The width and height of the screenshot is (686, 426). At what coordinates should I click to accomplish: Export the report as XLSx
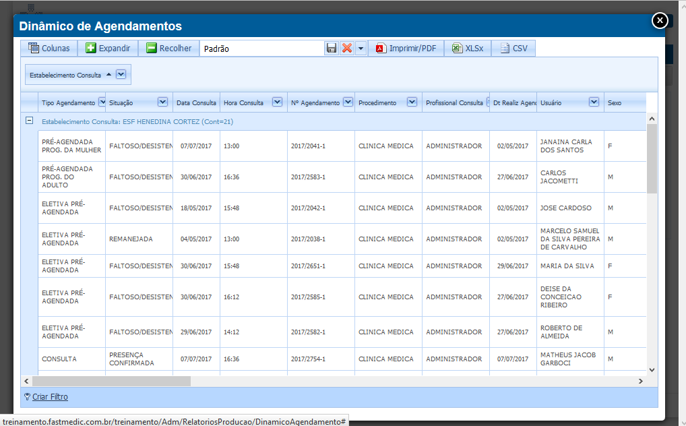pos(468,48)
